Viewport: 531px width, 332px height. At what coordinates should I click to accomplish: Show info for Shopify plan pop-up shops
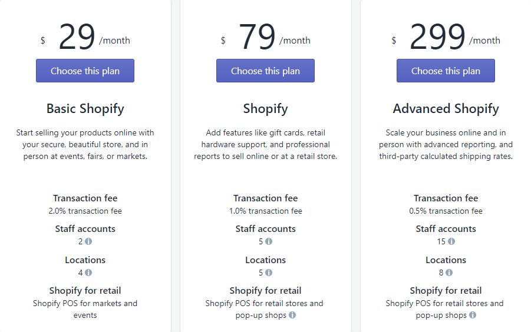[x=292, y=315]
